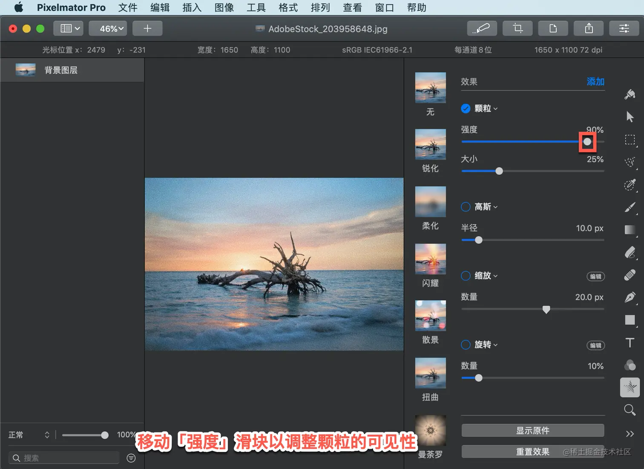Choose the 闪耀 effect preset thumbnail
Image resolution: width=644 pixels, height=469 pixels.
click(431, 259)
